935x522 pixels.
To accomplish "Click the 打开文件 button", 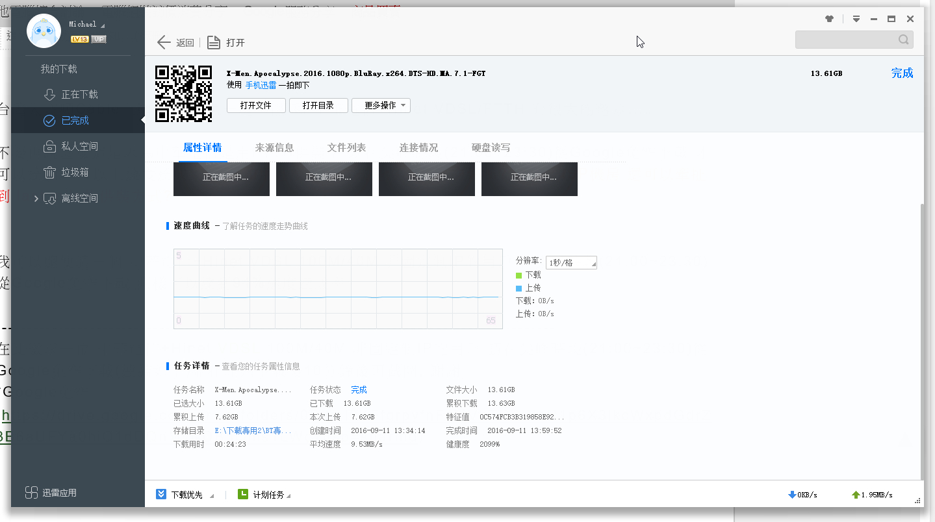I will click(256, 105).
